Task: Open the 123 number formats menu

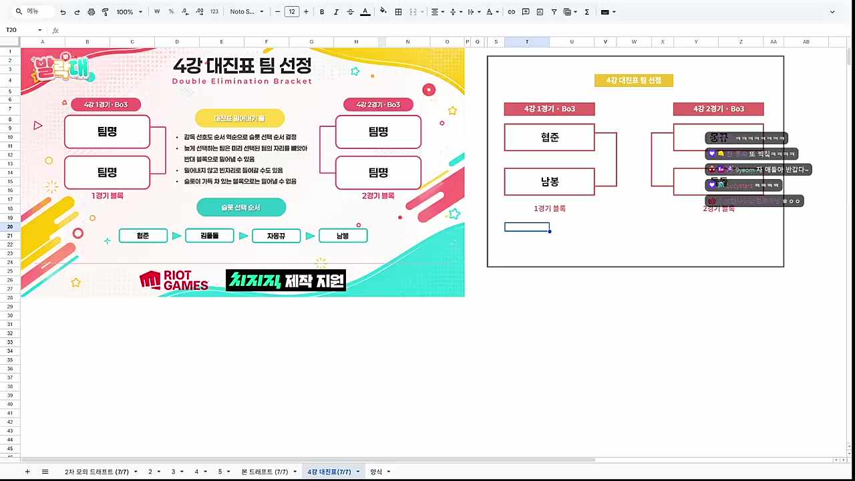Action: (214, 12)
